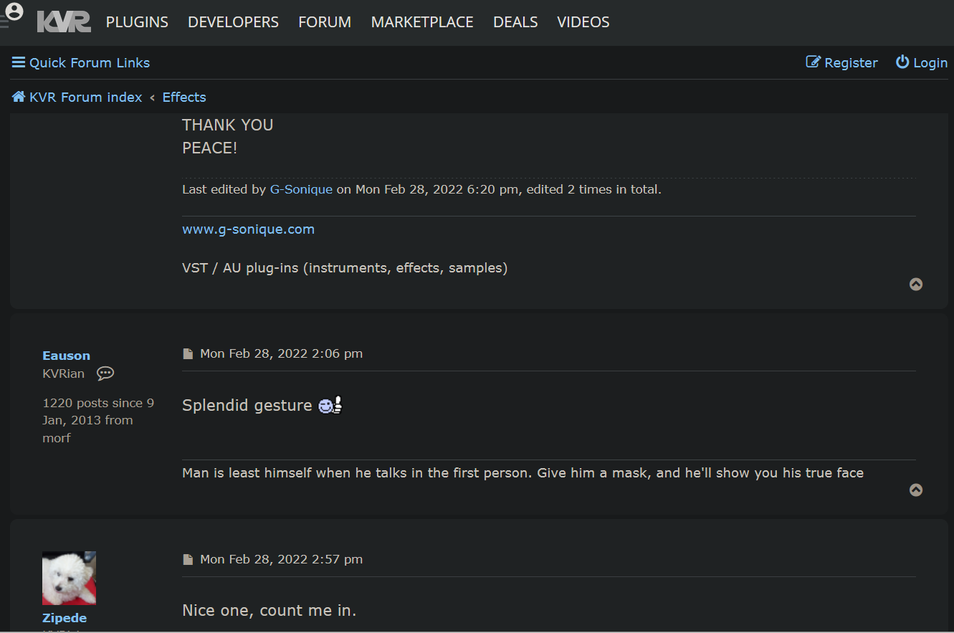
Task: Open the PLUGINS menu
Action: click(x=137, y=22)
